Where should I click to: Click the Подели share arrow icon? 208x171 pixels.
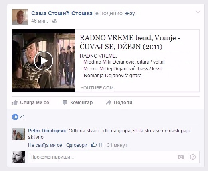point(109,103)
